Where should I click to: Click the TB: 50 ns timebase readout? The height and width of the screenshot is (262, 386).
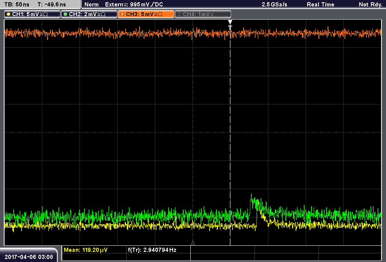click(x=17, y=5)
